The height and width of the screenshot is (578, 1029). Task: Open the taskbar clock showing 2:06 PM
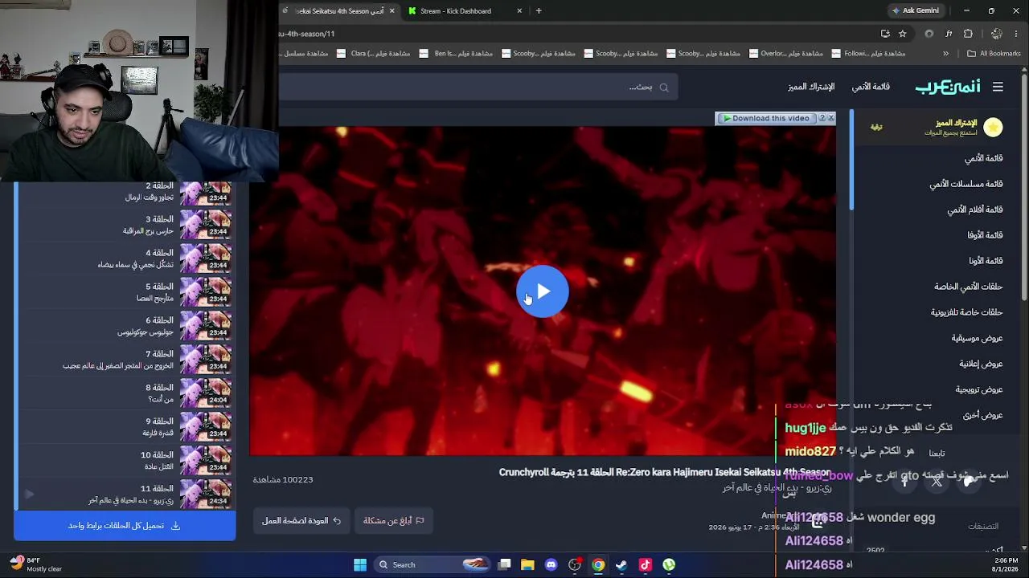click(x=1006, y=564)
